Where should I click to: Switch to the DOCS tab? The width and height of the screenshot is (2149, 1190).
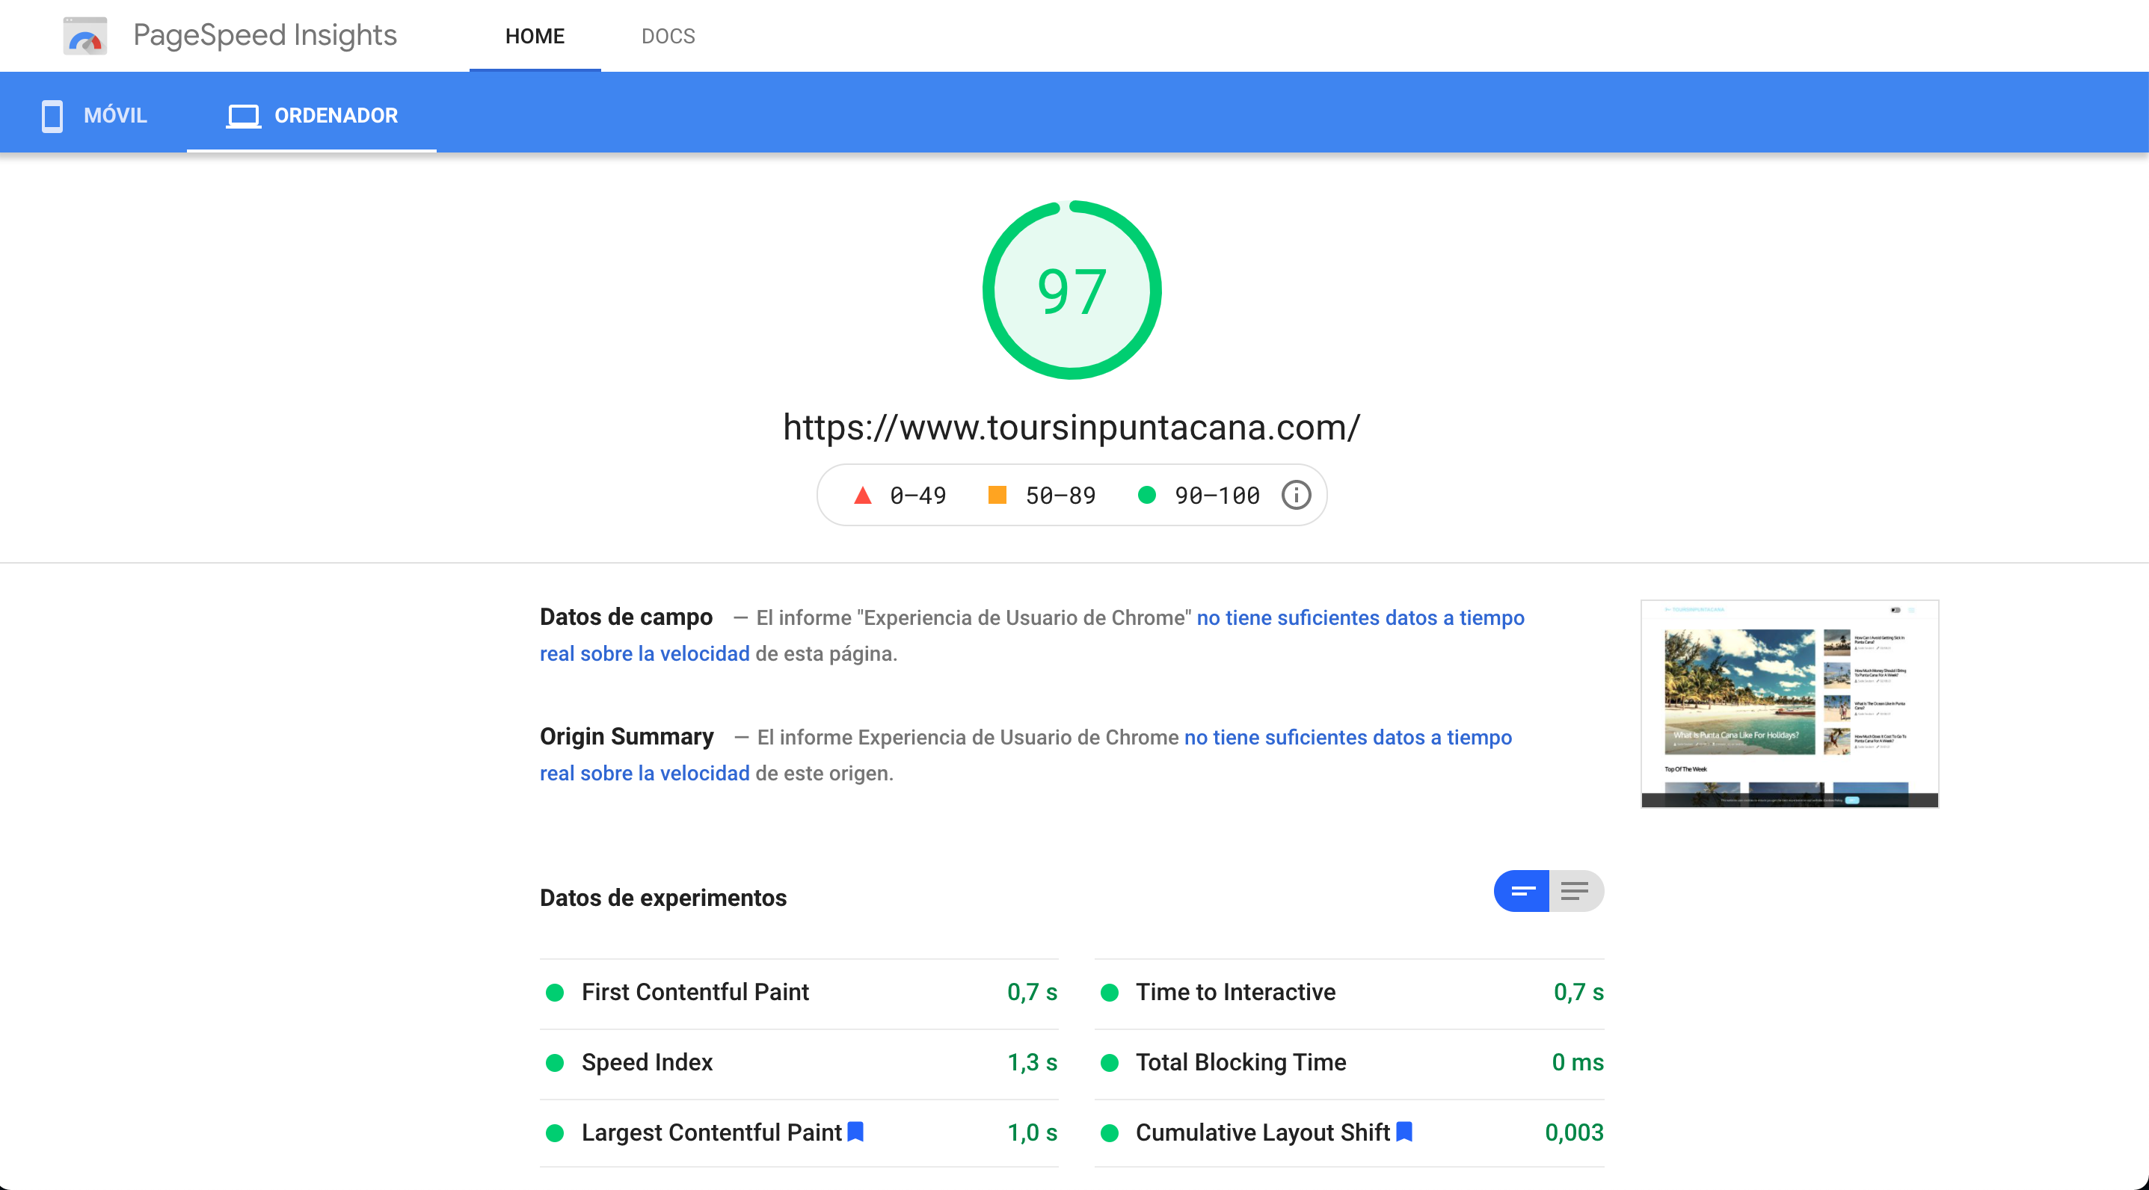coord(668,36)
